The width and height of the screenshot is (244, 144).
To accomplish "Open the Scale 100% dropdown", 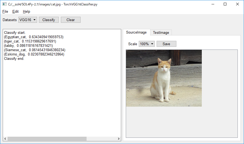I will [x=147, y=44].
